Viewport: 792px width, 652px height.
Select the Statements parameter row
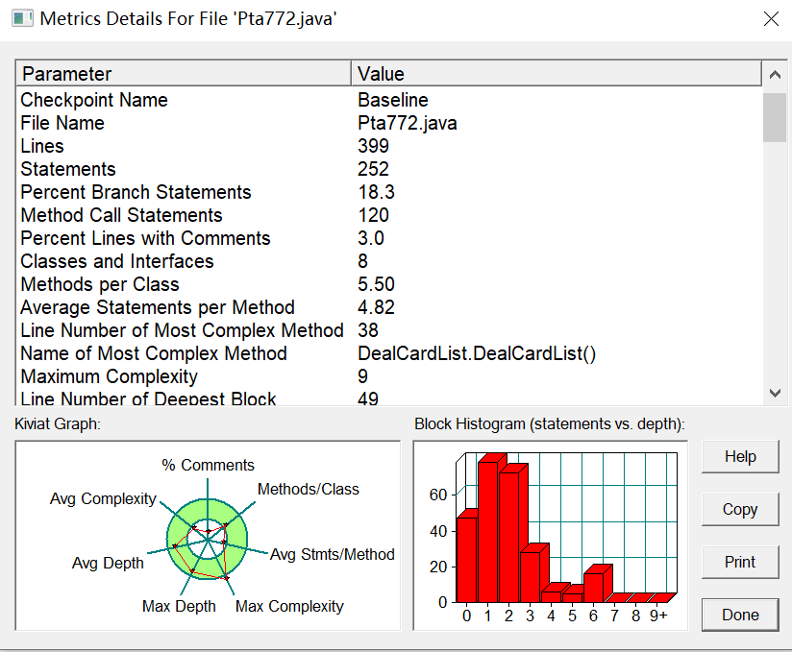[389, 169]
